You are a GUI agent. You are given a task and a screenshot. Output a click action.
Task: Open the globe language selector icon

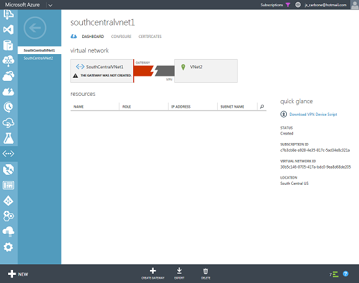(298, 5)
